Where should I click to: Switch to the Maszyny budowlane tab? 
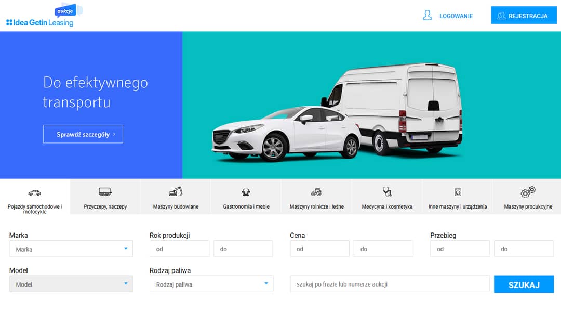176,206
